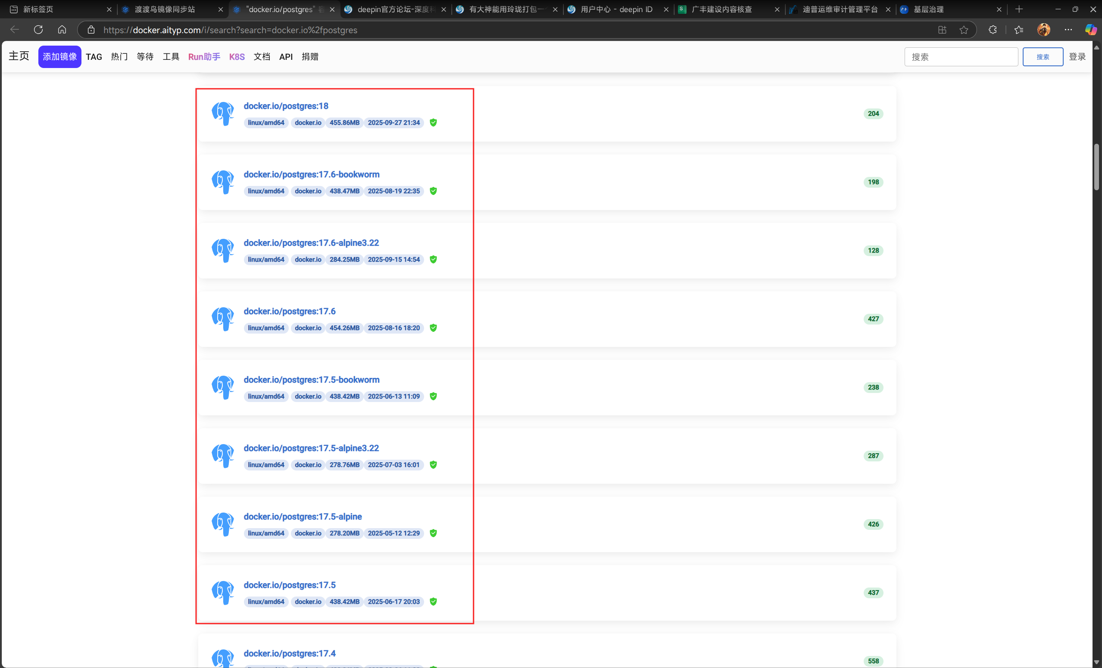
Task: Open docker.io/postgres:17.4 link
Action: (289, 653)
